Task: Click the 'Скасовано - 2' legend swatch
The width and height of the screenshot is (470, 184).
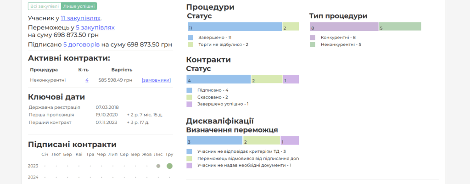Action: 190,97
